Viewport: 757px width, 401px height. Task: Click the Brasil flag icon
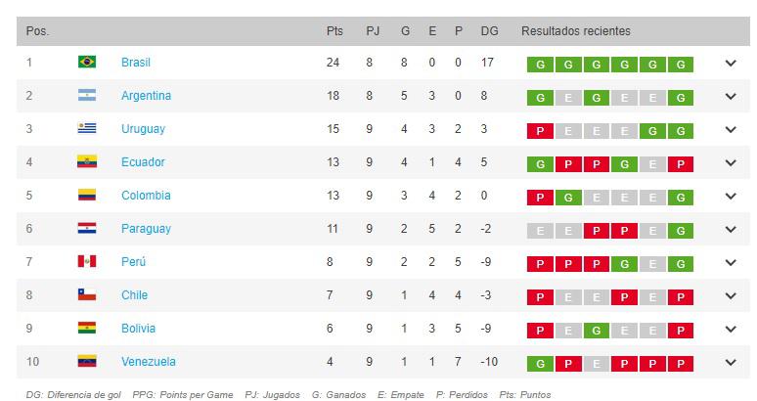pyautogui.click(x=86, y=63)
